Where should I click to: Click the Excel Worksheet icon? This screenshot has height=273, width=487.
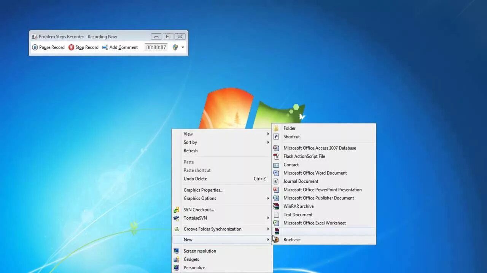tap(276, 223)
